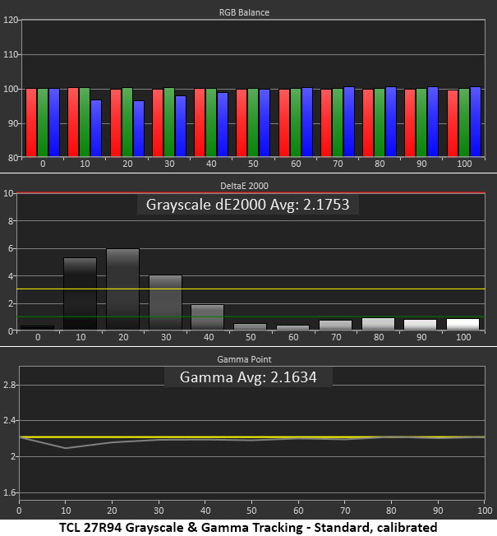This screenshot has width=497, height=536.
Task: Click the Gamma y-axis label 2.4
Action: point(9,420)
